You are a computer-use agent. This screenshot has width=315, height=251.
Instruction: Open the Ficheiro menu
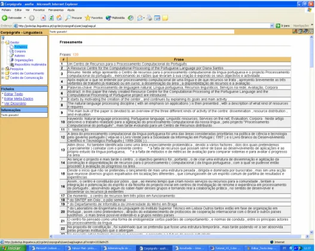point(6,10)
